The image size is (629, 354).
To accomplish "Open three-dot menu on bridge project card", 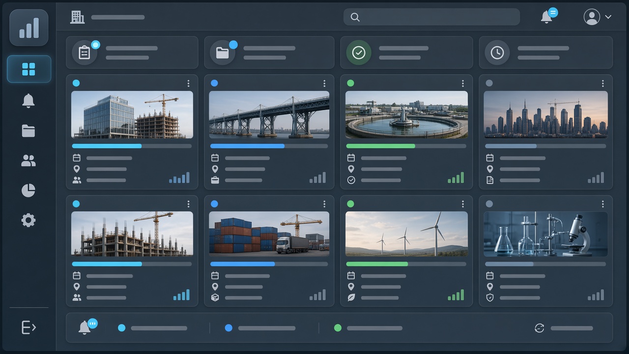I will click(324, 84).
